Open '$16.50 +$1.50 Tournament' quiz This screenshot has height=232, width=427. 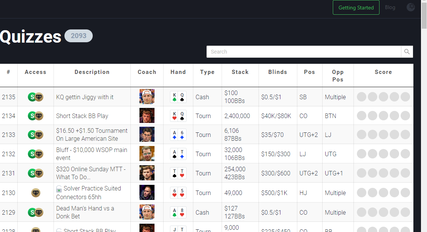(x=92, y=135)
